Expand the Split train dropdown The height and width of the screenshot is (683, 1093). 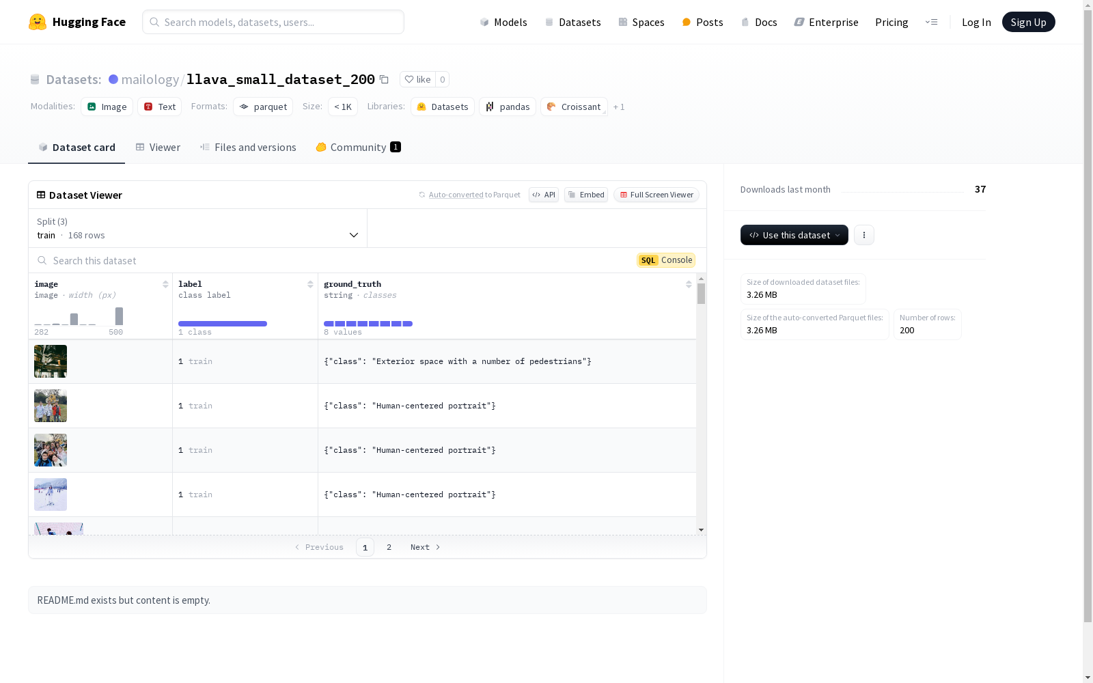coord(198,228)
